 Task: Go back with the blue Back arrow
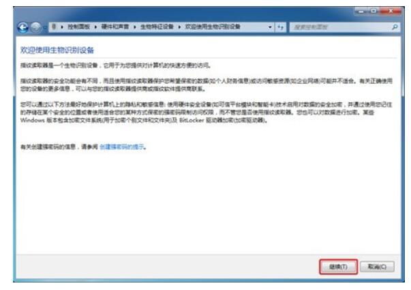22,27
